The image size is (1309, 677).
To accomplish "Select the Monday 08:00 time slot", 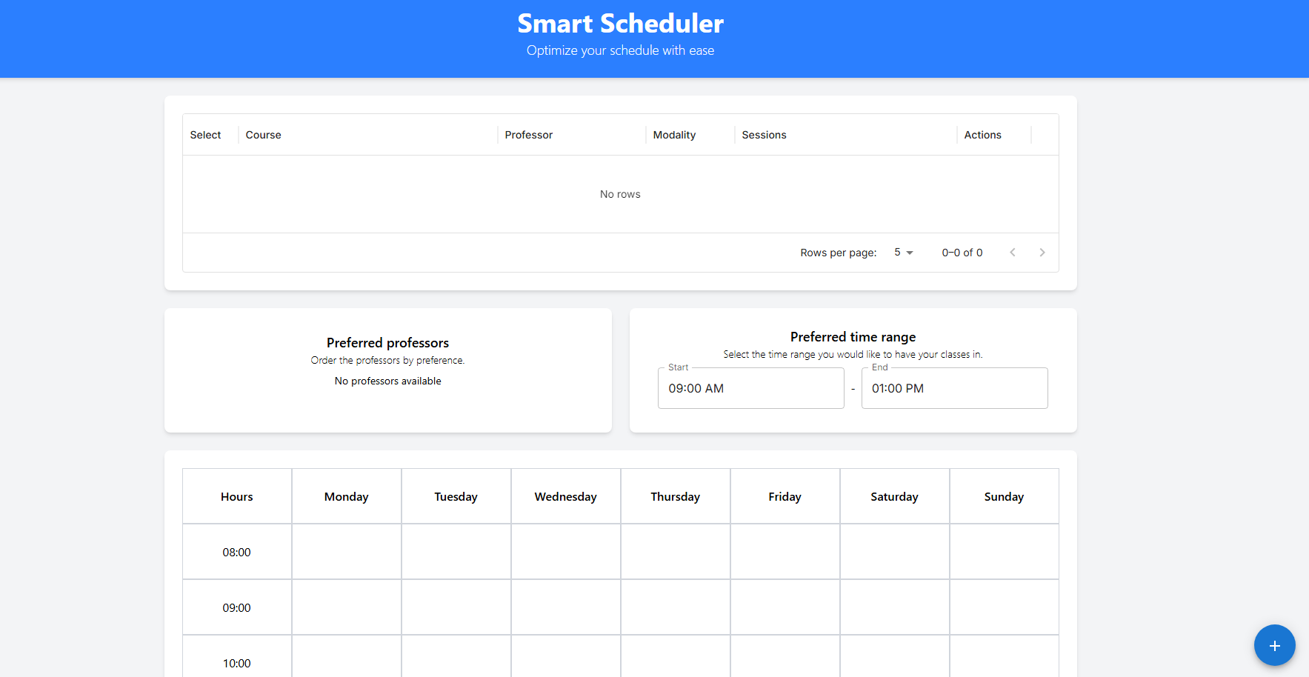I will click(346, 551).
